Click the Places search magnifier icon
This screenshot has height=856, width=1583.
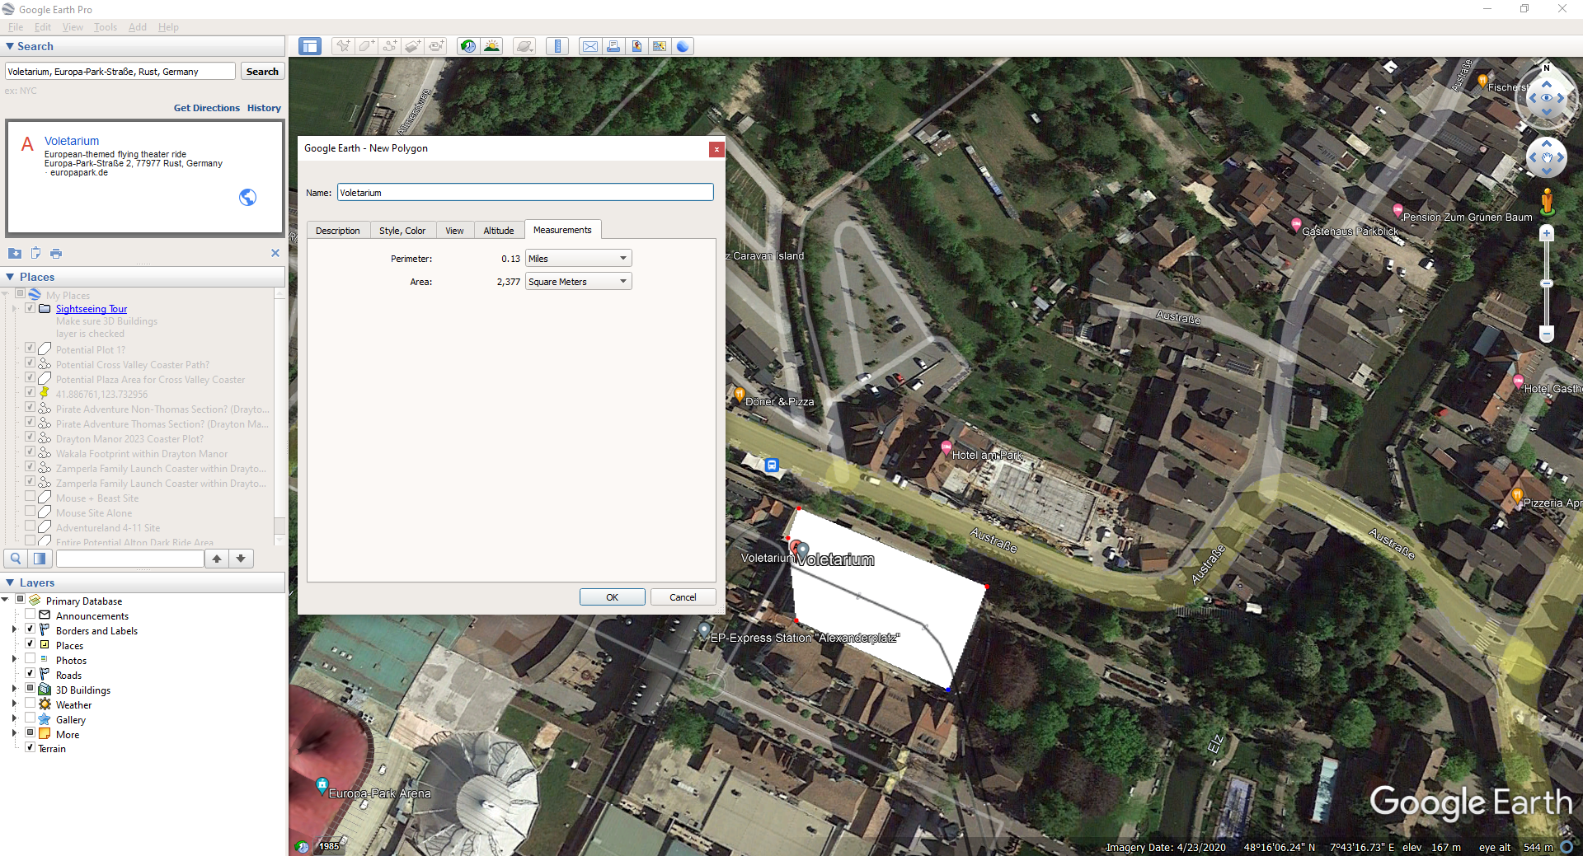[16, 559]
